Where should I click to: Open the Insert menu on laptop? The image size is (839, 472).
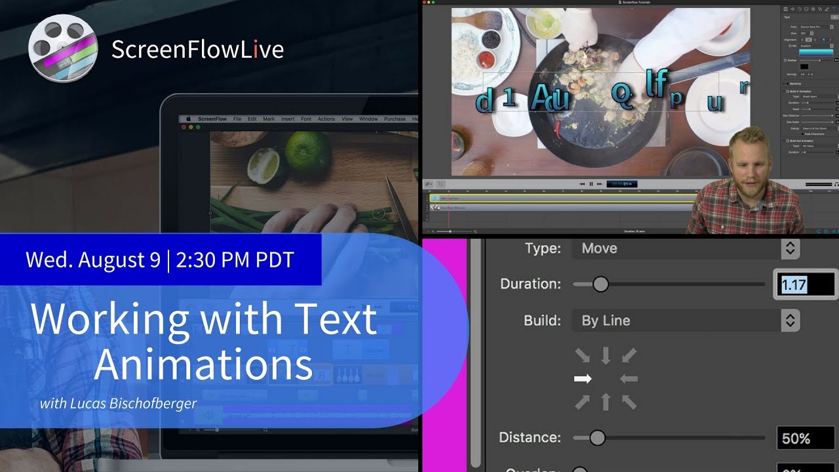(288, 119)
